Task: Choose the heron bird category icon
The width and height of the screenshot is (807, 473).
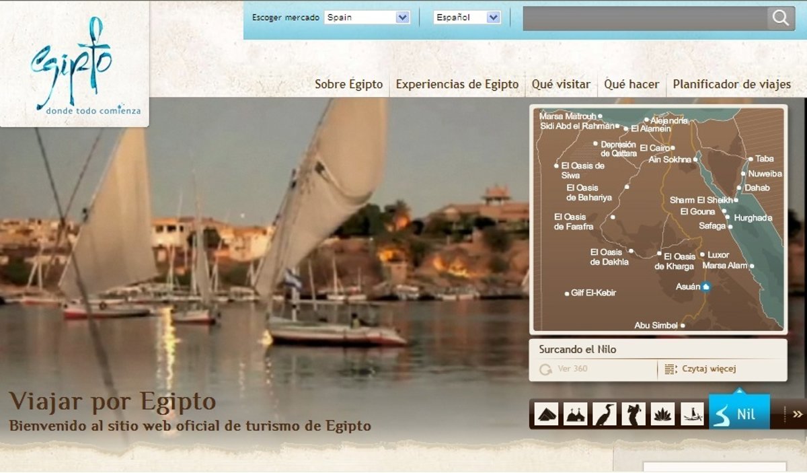Action: pyautogui.click(x=605, y=414)
